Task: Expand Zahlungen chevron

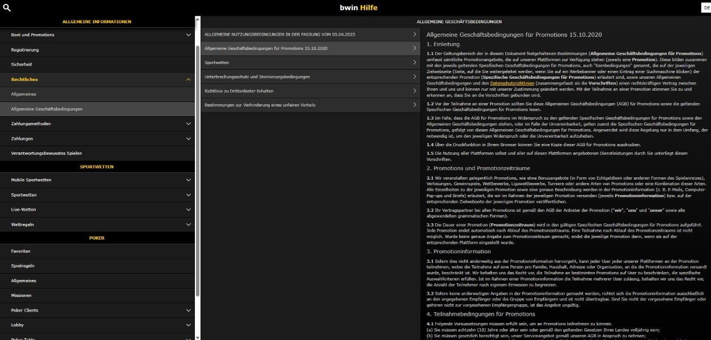Action: point(189,138)
